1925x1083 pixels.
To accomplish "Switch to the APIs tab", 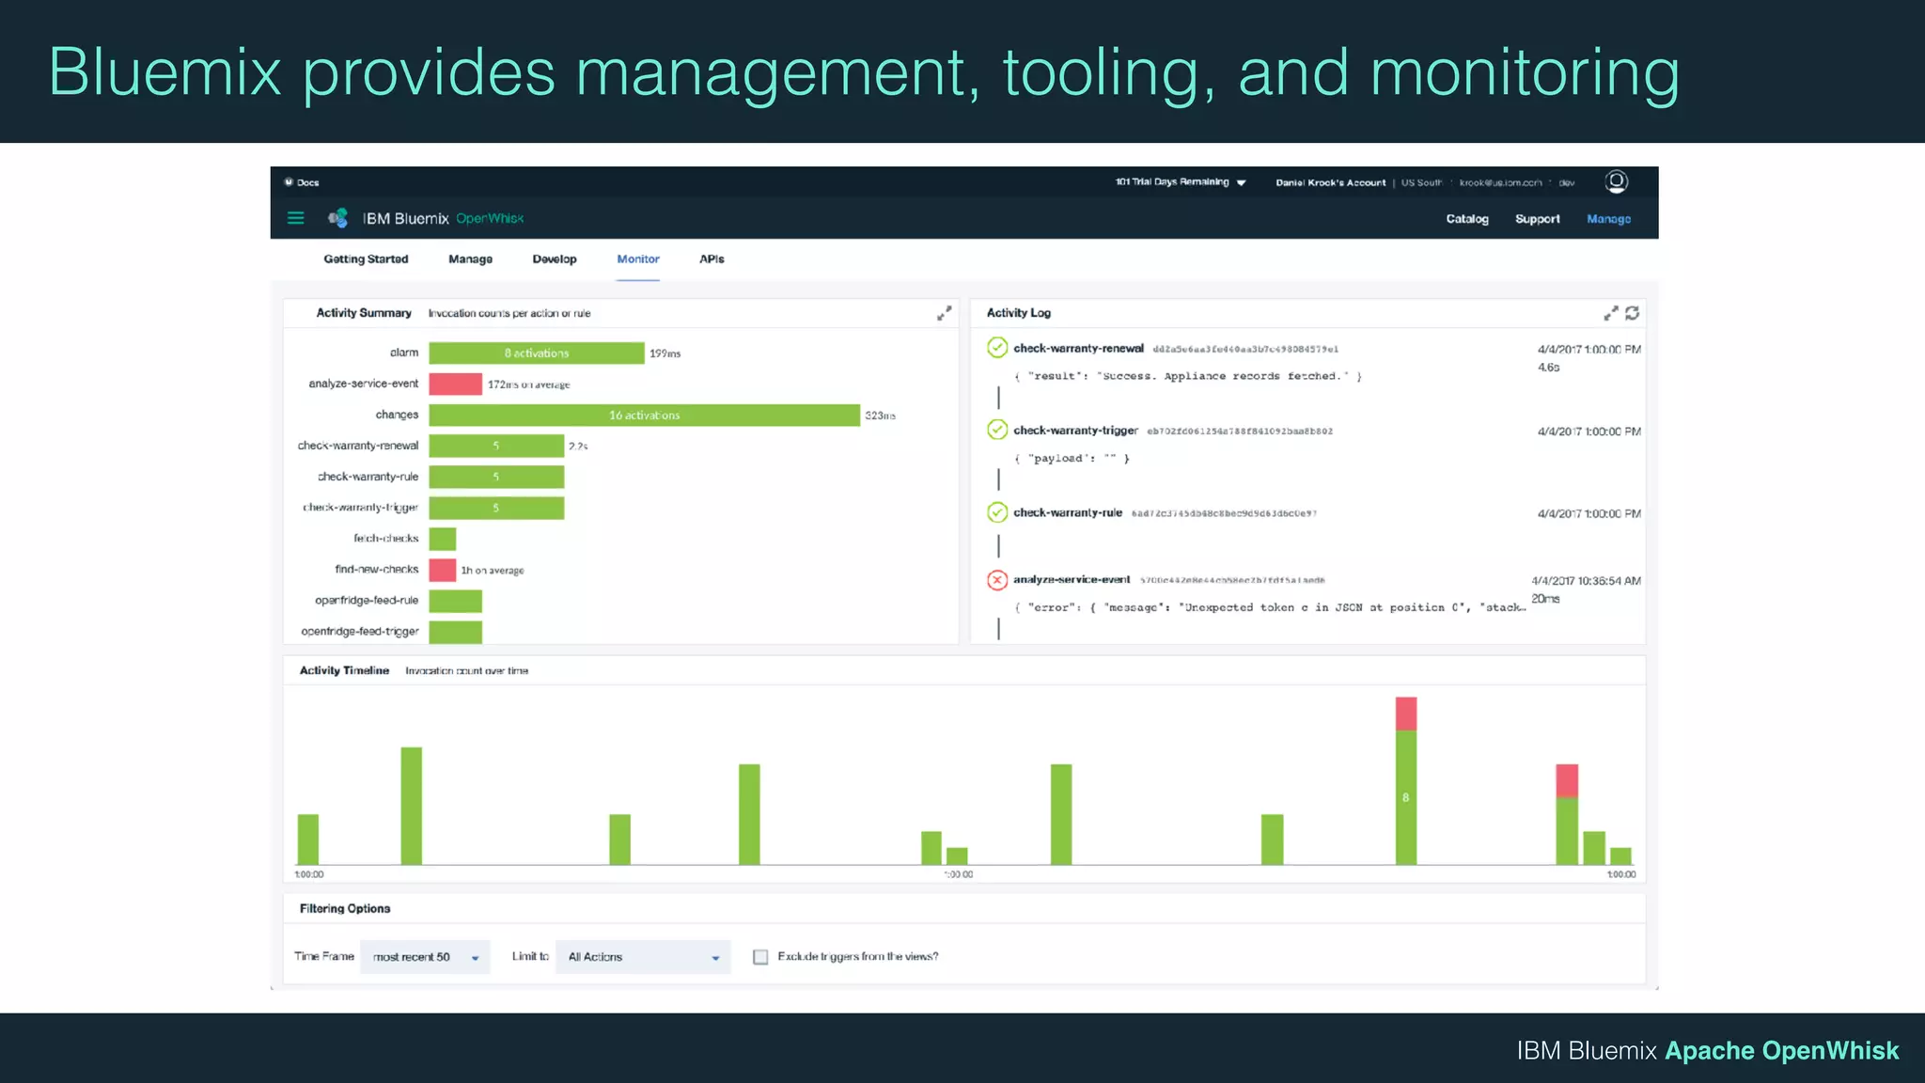I will (712, 259).
